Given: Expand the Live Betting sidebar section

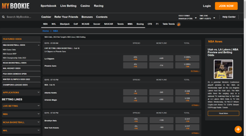Looking at the screenshot, I should pyautogui.click(x=21, y=106).
